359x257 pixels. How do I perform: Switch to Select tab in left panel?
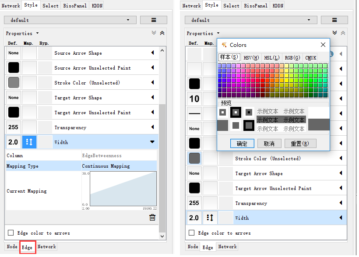(x=51, y=6)
